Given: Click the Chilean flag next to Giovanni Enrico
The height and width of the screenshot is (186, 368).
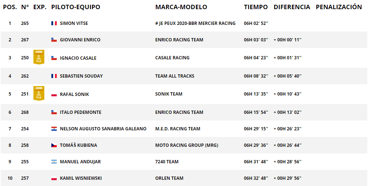Looking at the screenshot, I should click(54, 40).
